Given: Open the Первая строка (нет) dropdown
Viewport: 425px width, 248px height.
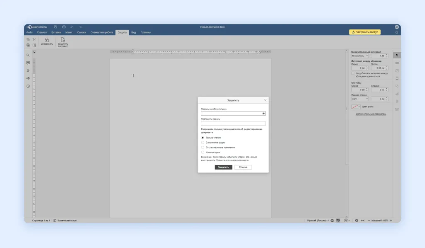Looking at the screenshot, I should click(360, 99).
